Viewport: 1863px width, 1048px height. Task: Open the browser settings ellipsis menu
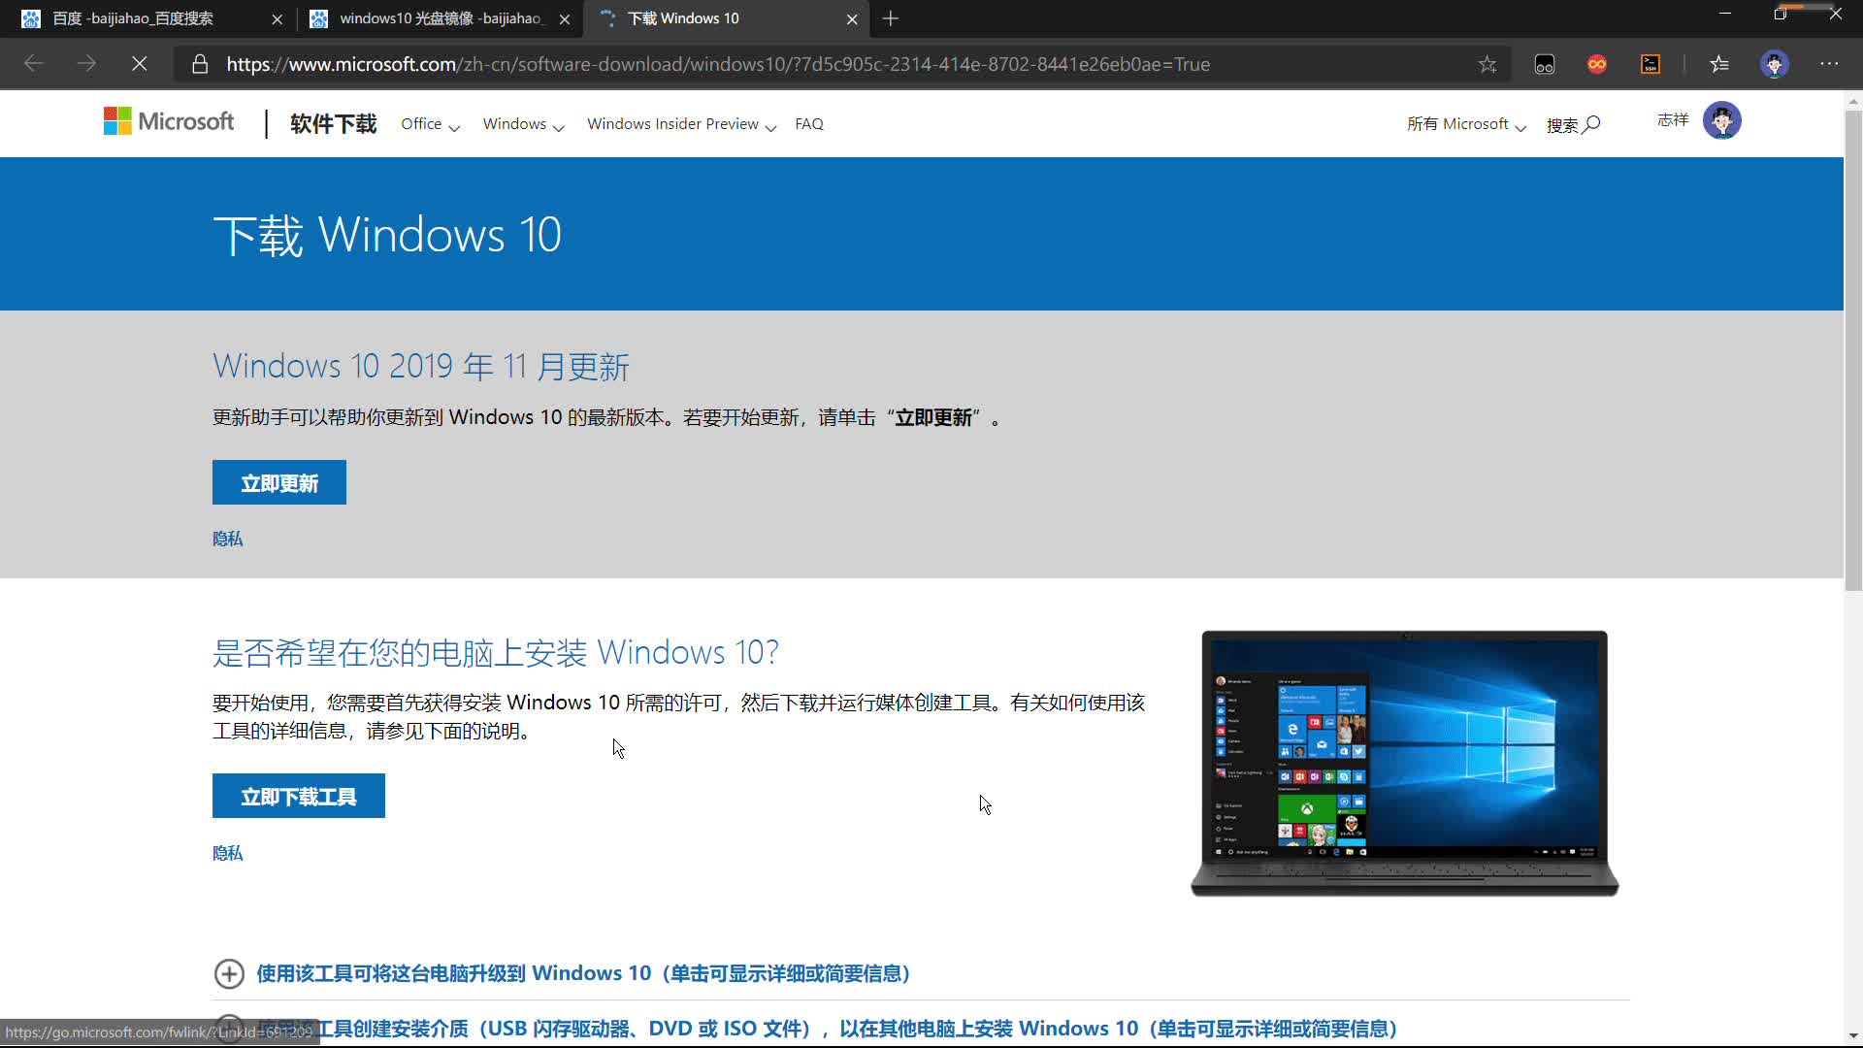pos(1829,64)
